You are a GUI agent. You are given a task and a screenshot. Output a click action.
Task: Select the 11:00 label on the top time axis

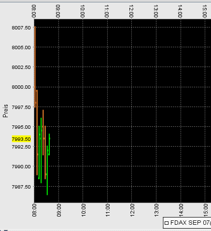click(x=107, y=11)
